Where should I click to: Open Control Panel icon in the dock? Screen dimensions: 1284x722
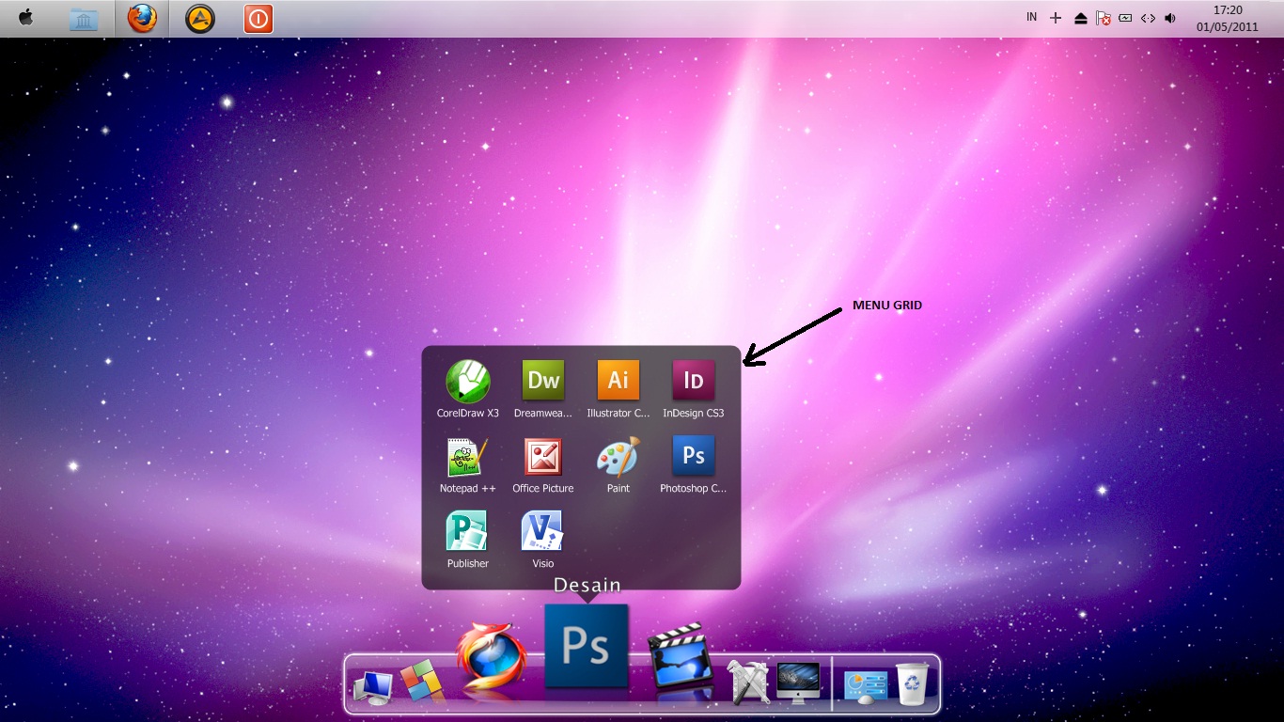866,685
